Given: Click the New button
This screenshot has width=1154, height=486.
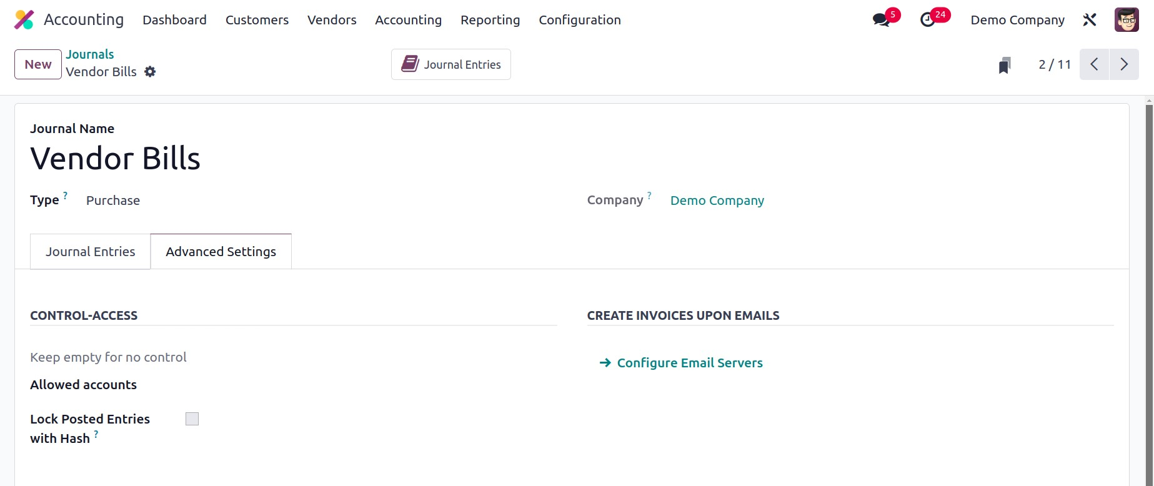Looking at the screenshot, I should click(38, 64).
